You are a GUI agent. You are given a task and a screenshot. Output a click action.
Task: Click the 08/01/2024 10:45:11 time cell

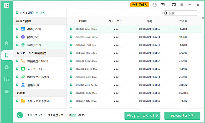(150, 45)
